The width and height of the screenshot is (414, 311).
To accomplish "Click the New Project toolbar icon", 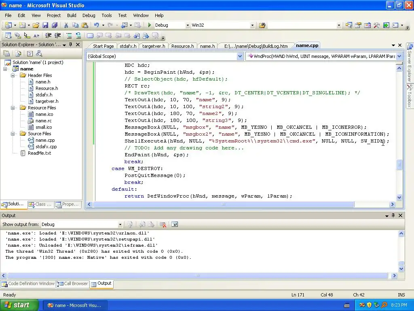I will 8,25.
